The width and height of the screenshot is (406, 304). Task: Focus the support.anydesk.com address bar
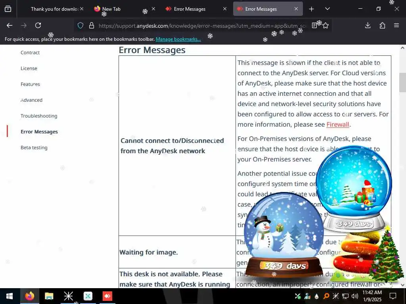click(x=202, y=25)
